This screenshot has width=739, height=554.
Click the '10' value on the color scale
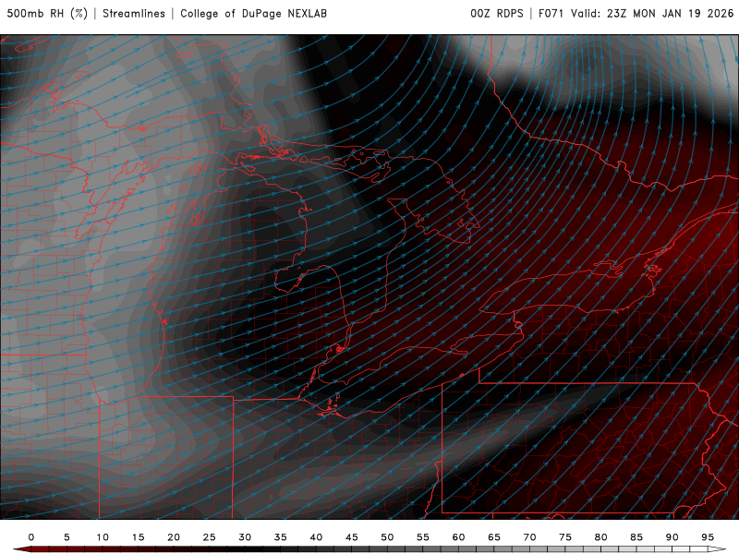tap(103, 537)
